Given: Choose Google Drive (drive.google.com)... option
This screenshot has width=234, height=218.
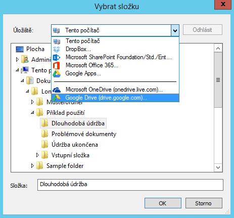Looking at the screenshot, I should [x=115, y=98].
